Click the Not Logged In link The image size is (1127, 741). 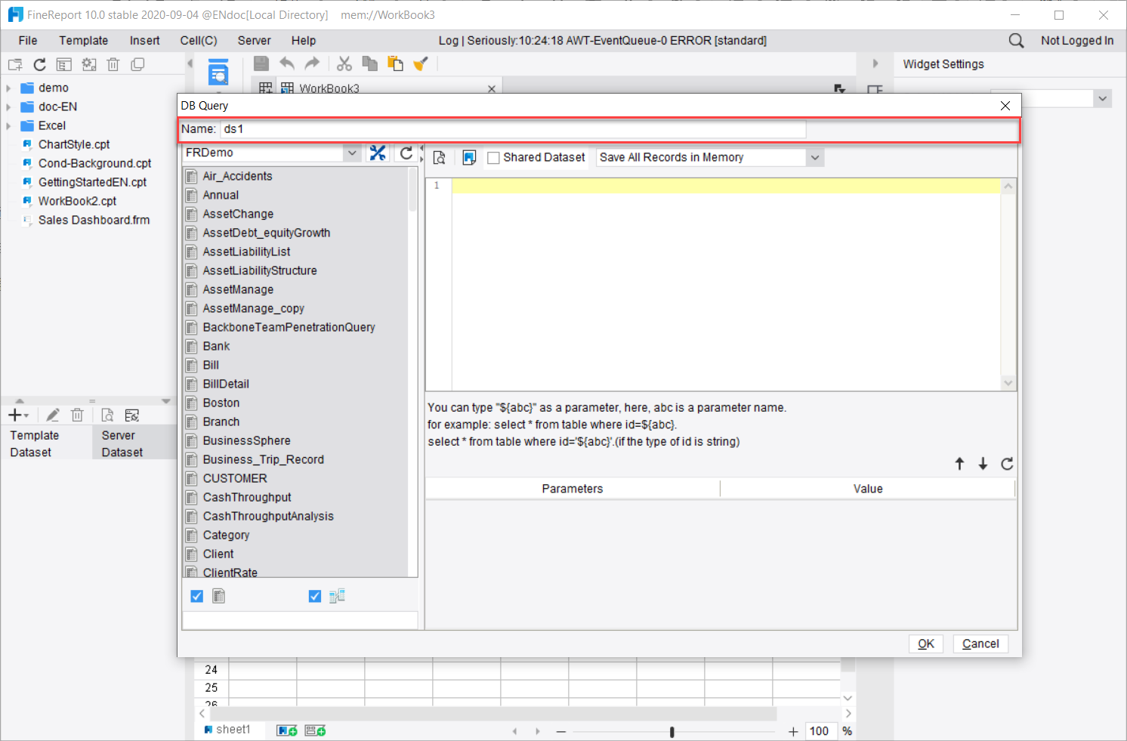pyautogui.click(x=1077, y=41)
